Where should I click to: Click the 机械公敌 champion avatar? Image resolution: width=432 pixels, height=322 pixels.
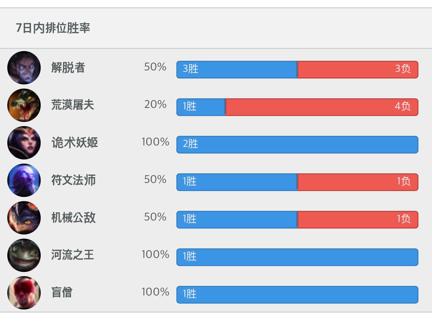24,218
